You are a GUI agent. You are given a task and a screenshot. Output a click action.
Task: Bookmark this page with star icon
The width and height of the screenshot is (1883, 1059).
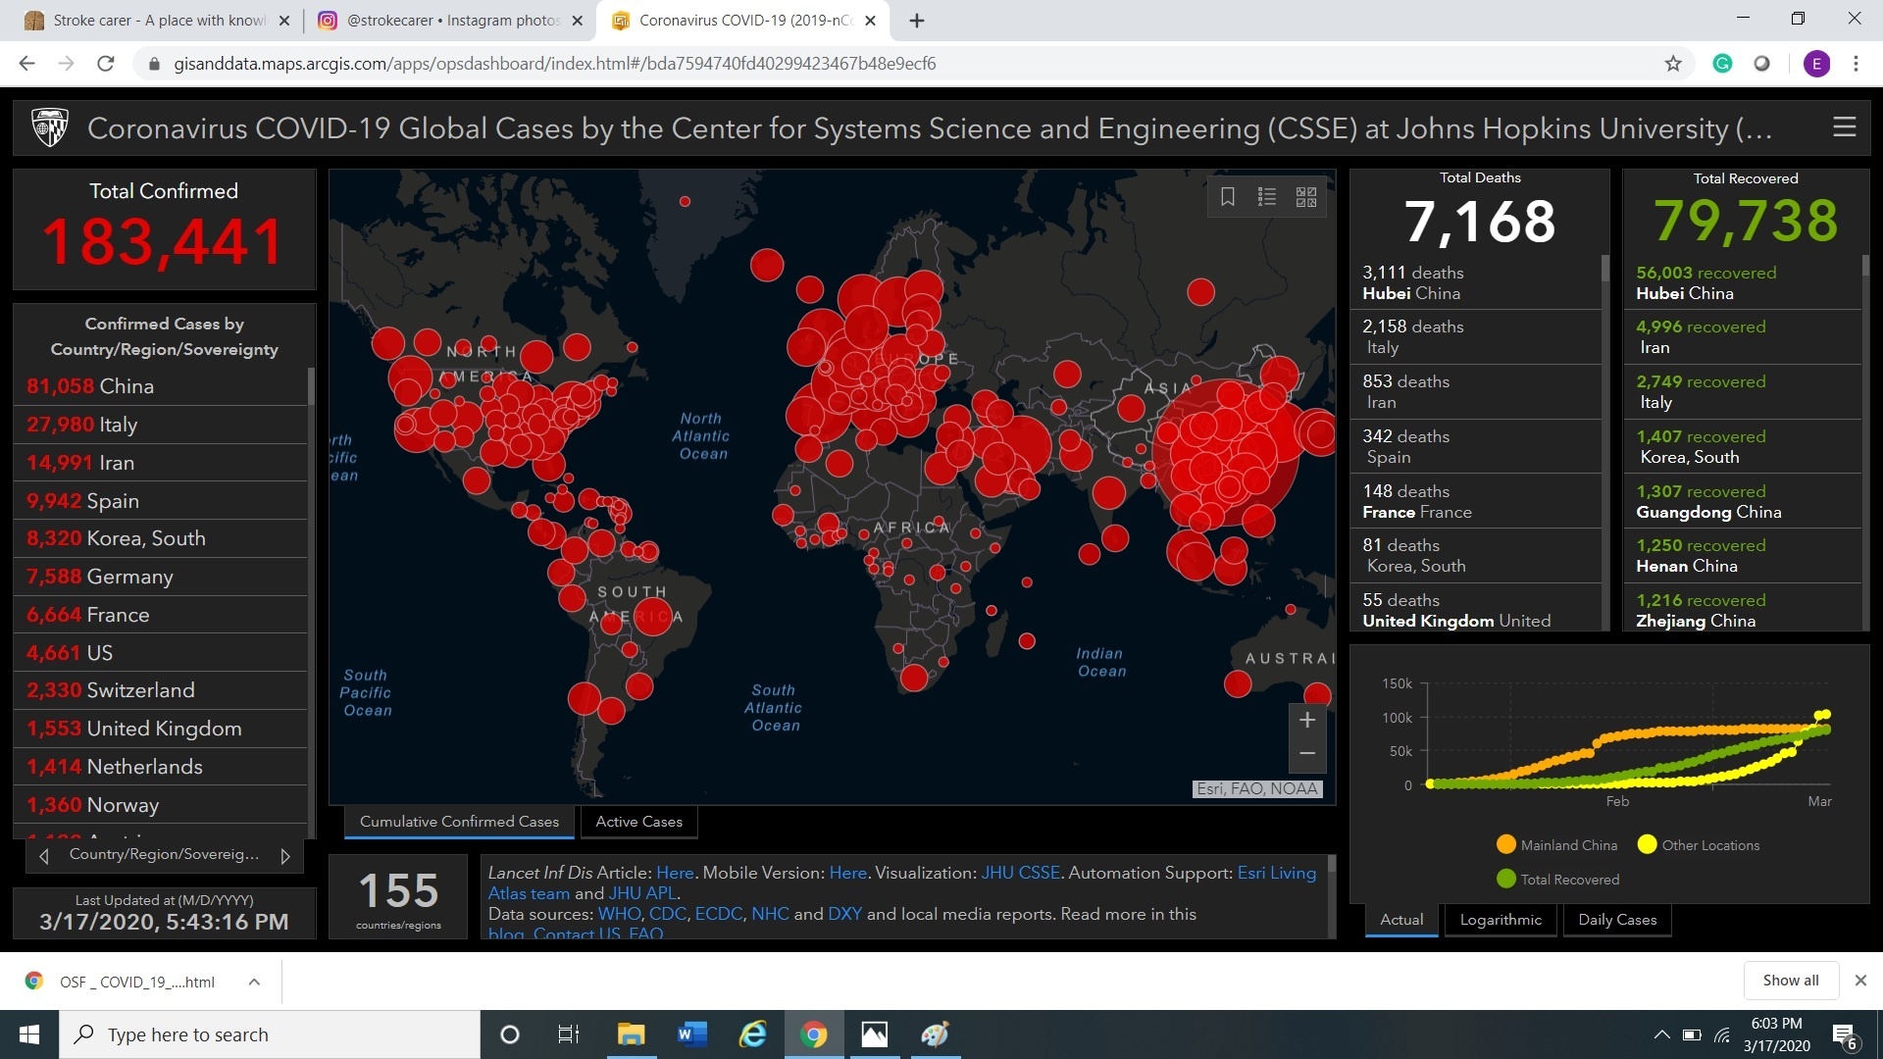tap(1673, 64)
